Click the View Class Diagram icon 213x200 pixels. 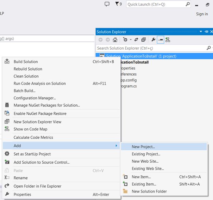pos(168,40)
